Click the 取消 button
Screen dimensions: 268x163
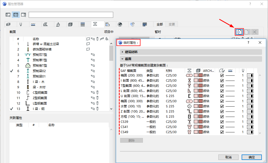point(228,157)
